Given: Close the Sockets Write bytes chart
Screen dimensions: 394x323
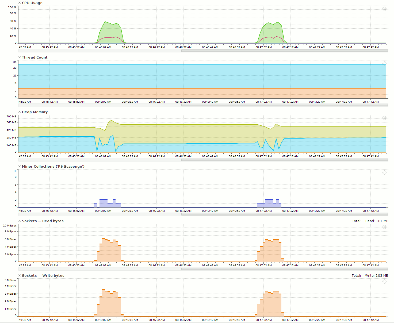Looking at the screenshot, I should pyautogui.click(x=20, y=275).
